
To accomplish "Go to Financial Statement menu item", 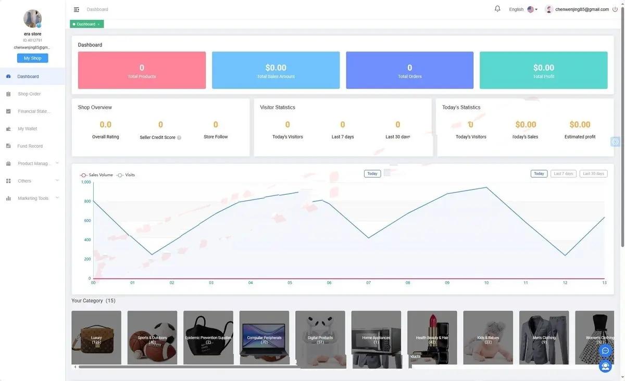I will coord(33,111).
